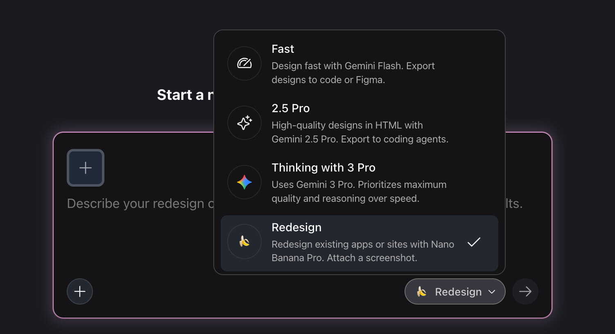615x334 pixels.
Task: Click the Nano Banana Pro description text
Action: click(363, 251)
